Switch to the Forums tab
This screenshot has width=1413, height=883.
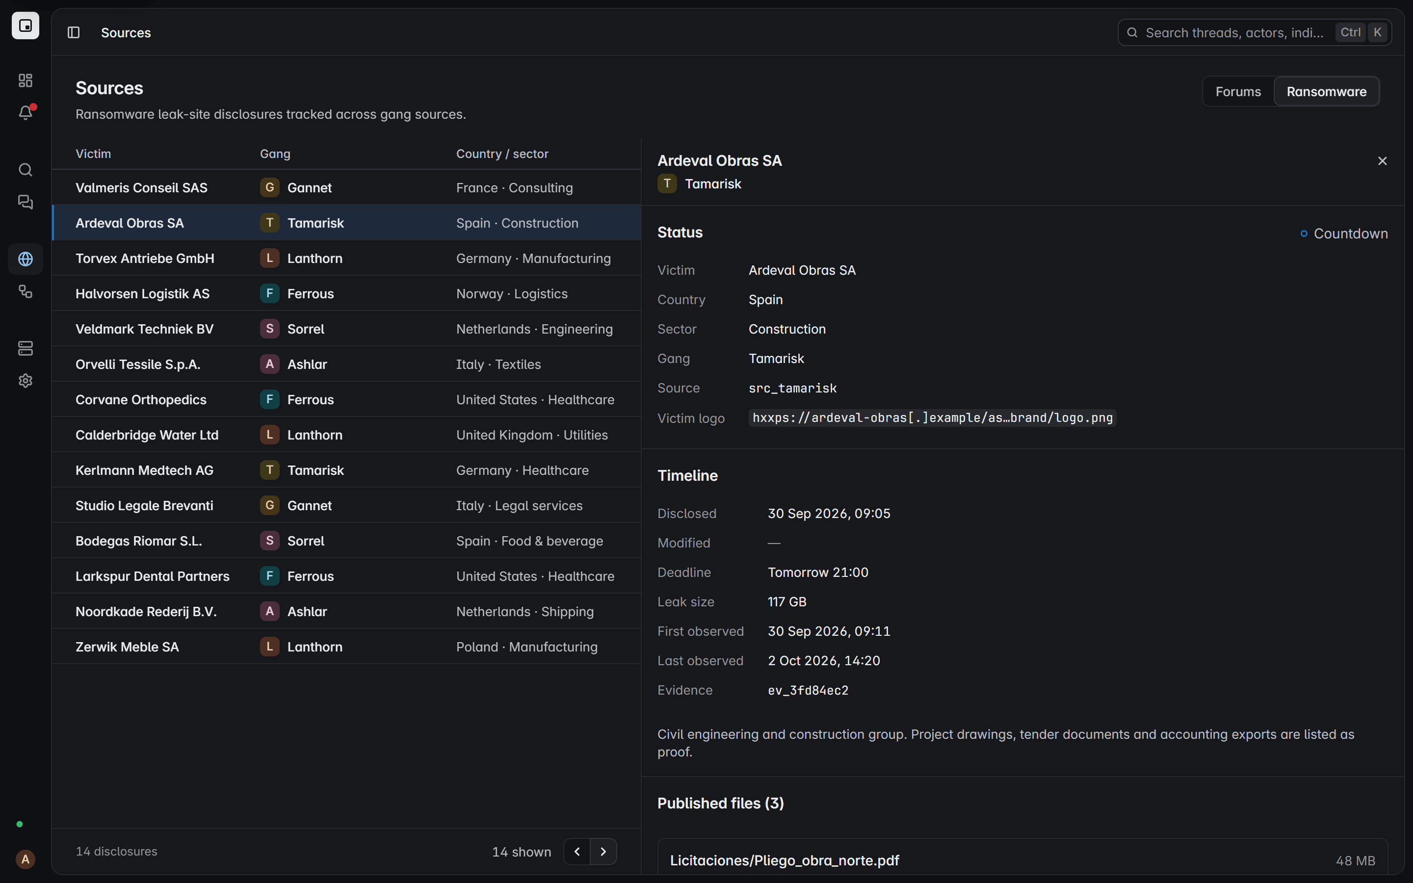click(x=1238, y=92)
